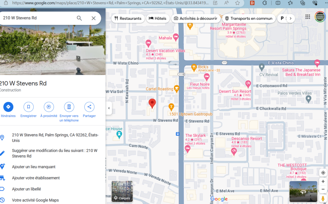Image resolution: width=328 pixels, height=204 pixels.
Task: Open Rick's restaurant marker
Action: point(194,67)
